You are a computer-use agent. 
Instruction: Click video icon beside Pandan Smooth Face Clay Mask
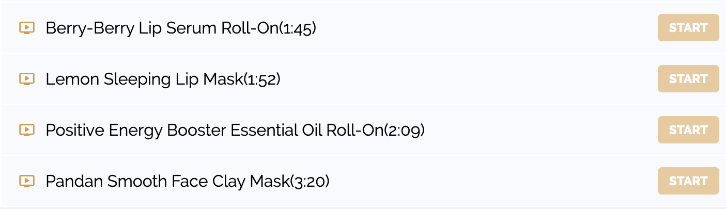[x=27, y=181]
